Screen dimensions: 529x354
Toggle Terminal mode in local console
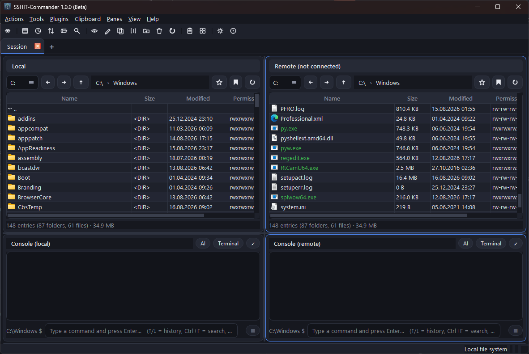click(x=228, y=244)
